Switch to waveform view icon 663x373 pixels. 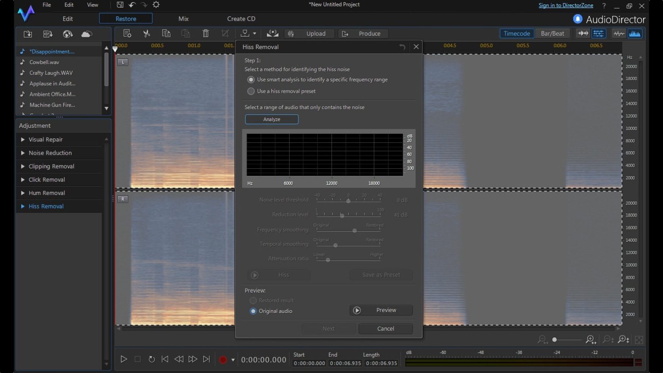point(583,34)
